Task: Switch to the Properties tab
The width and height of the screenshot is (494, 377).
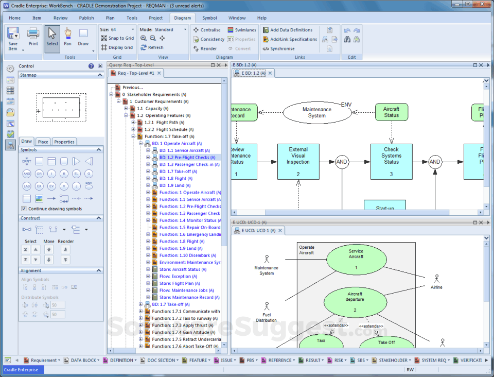Action: click(64, 142)
